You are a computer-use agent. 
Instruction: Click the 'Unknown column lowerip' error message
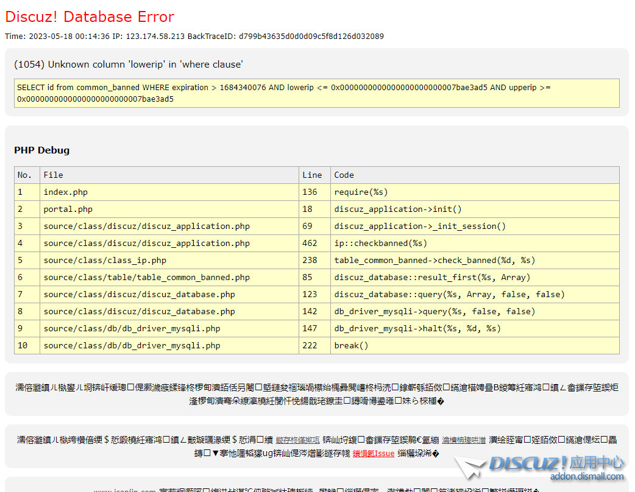128,65
